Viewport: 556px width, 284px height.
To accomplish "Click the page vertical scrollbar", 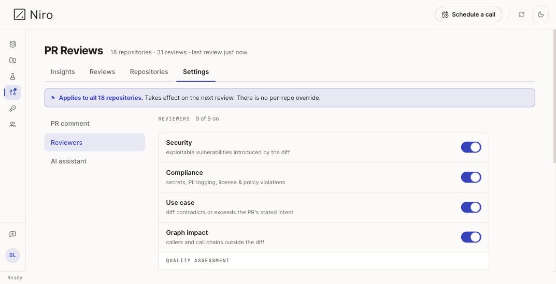I will click(554, 96).
